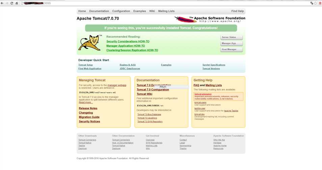Open the Tomcat 7.0 JavaDocs link
322x170 pixels.
147,118
